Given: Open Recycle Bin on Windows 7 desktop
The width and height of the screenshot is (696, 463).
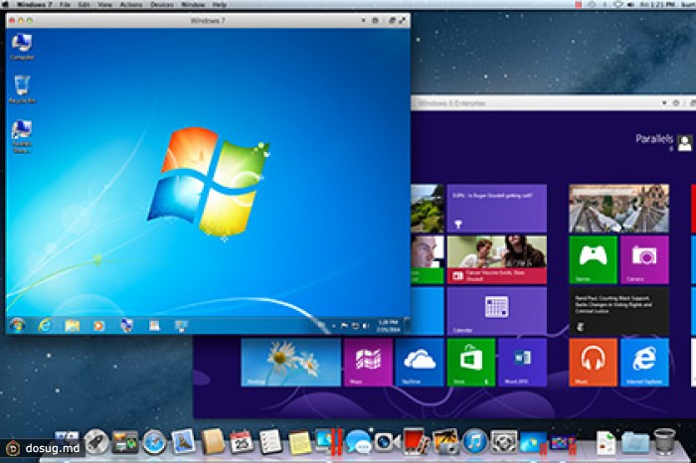Looking at the screenshot, I should [x=22, y=89].
